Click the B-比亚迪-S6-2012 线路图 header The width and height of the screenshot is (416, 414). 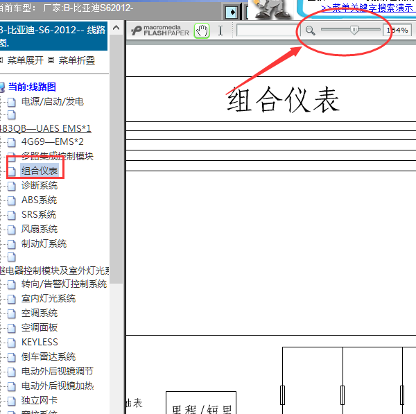point(53,36)
